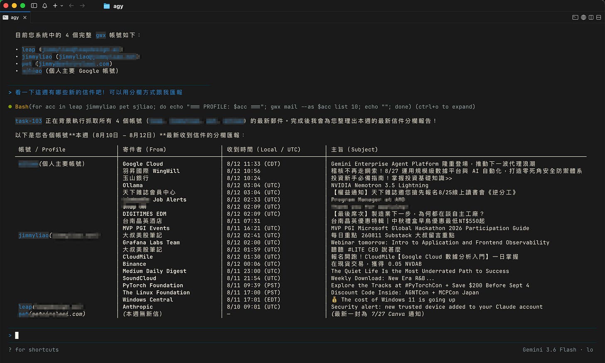605x363 pixels.
Task: Open the task-103 link
Action: coord(28,121)
